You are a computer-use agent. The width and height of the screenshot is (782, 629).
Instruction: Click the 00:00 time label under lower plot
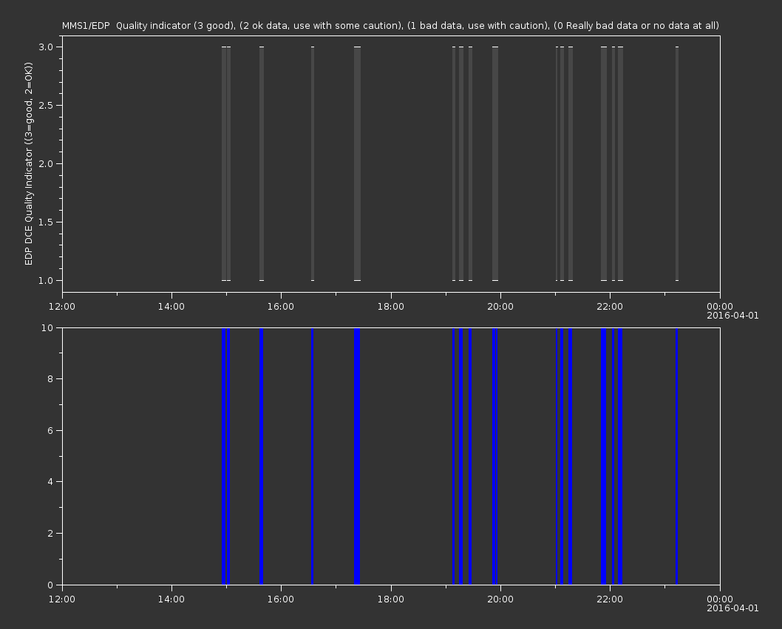click(720, 599)
